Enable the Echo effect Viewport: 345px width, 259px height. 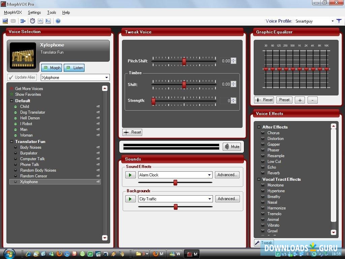[263, 167]
